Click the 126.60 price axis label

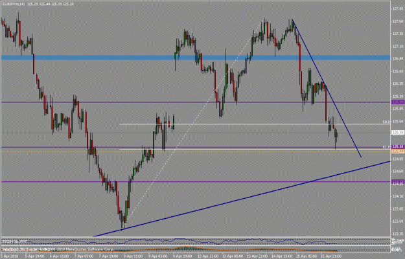[398, 71]
